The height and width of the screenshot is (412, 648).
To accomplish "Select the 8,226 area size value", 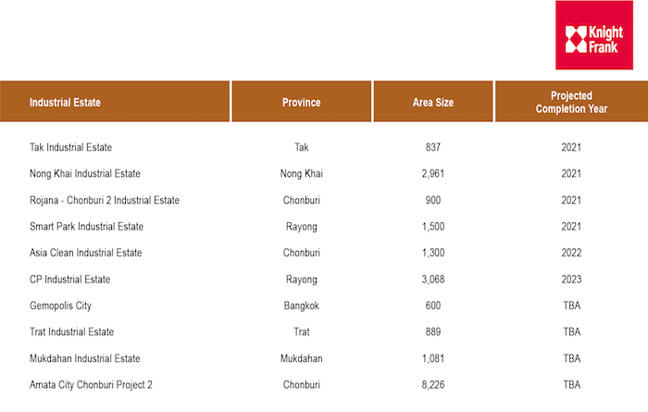I will click(433, 385).
